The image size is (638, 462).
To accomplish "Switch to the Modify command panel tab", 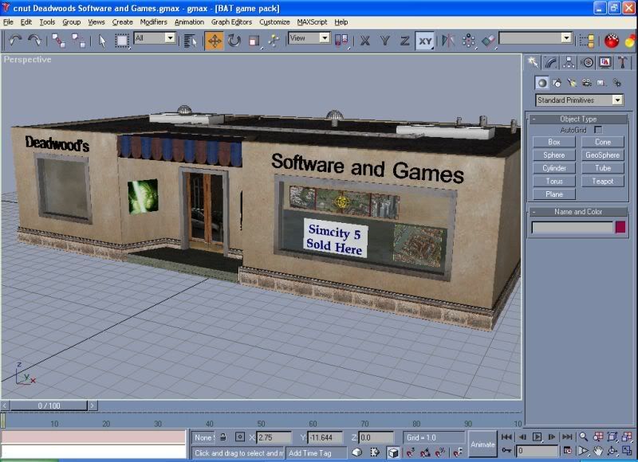I will 550,62.
